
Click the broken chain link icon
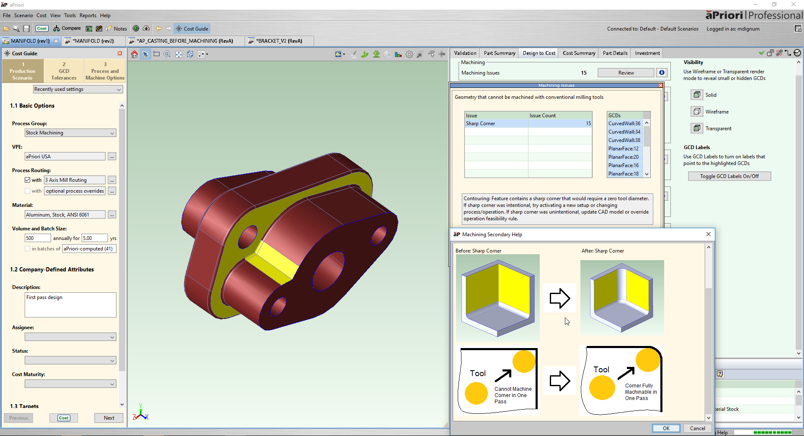click(779, 53)
